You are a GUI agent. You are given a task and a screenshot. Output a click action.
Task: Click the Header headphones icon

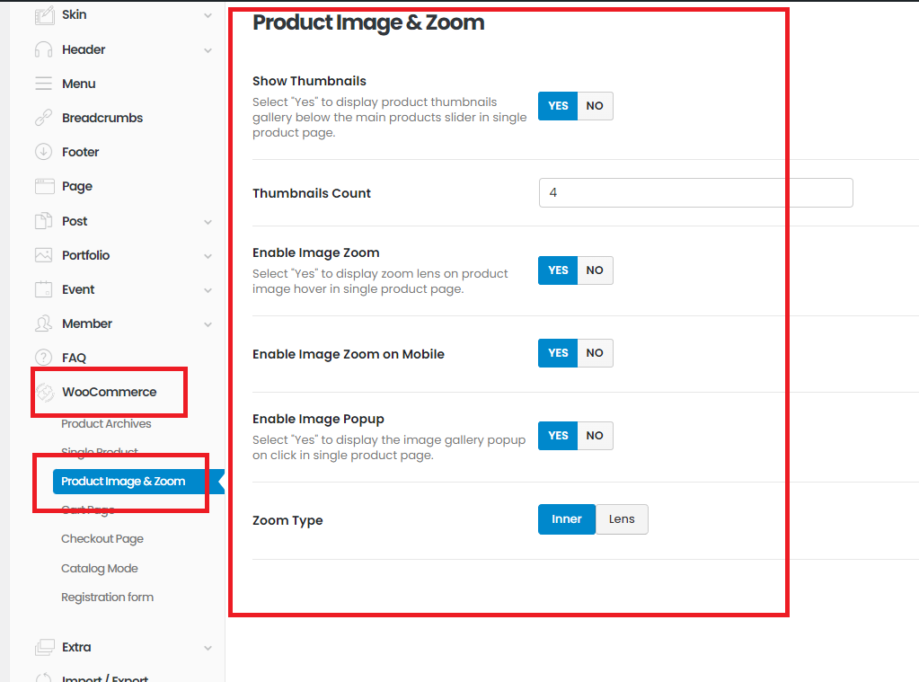click(43, 49)
